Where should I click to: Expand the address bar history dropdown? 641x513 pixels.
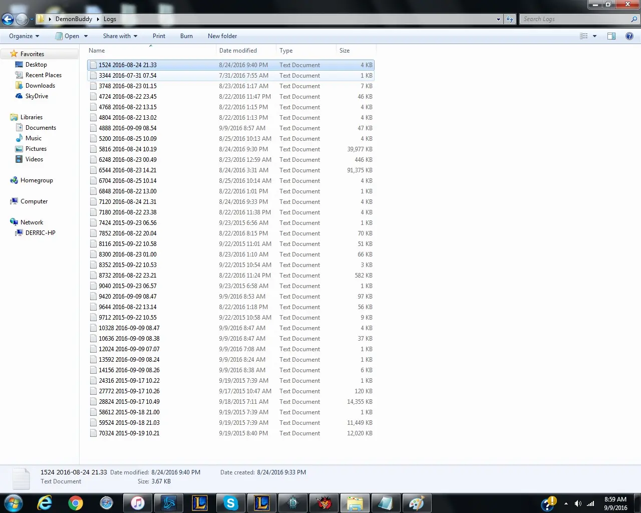[498, 20]
